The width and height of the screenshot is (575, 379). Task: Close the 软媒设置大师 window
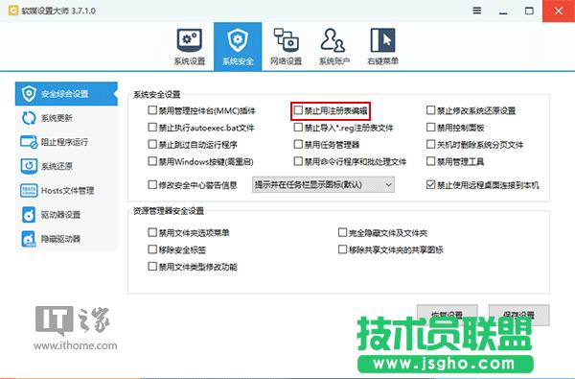click(x=559, y=11)
